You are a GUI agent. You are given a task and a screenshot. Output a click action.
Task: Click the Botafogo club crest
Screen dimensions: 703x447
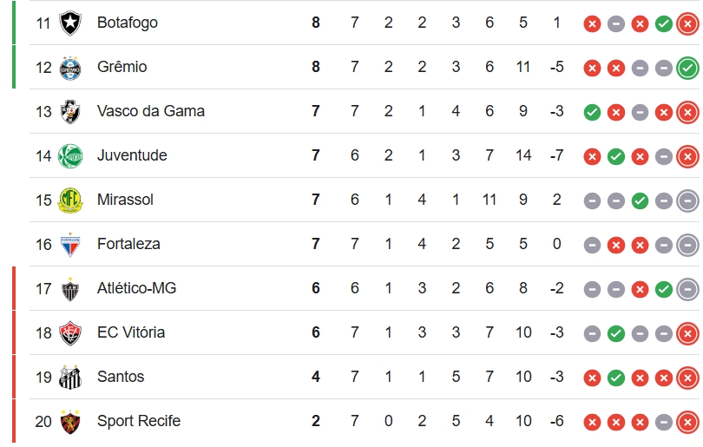[x=70, y=23]
